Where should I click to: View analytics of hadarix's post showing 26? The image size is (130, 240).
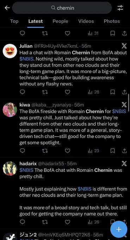click(x=93, y=222)
